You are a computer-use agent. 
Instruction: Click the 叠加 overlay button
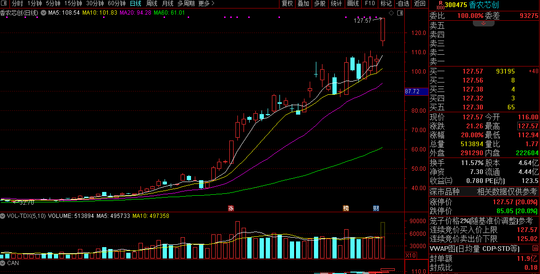[x=304, y=3]
